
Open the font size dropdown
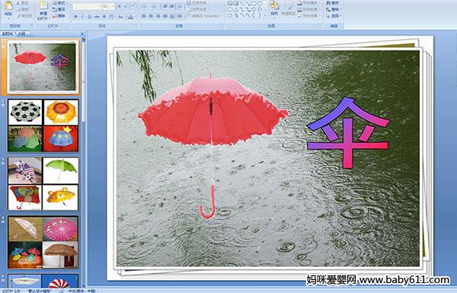(113, 6)
